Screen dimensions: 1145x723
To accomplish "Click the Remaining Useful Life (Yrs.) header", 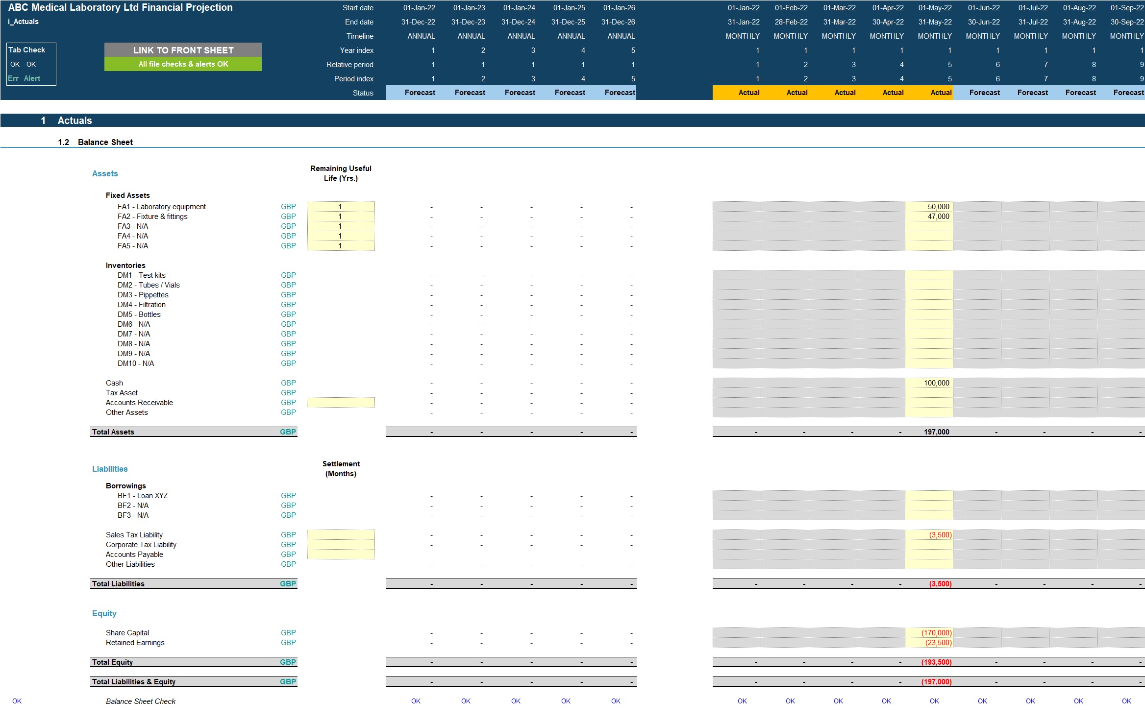I will 341,173.
